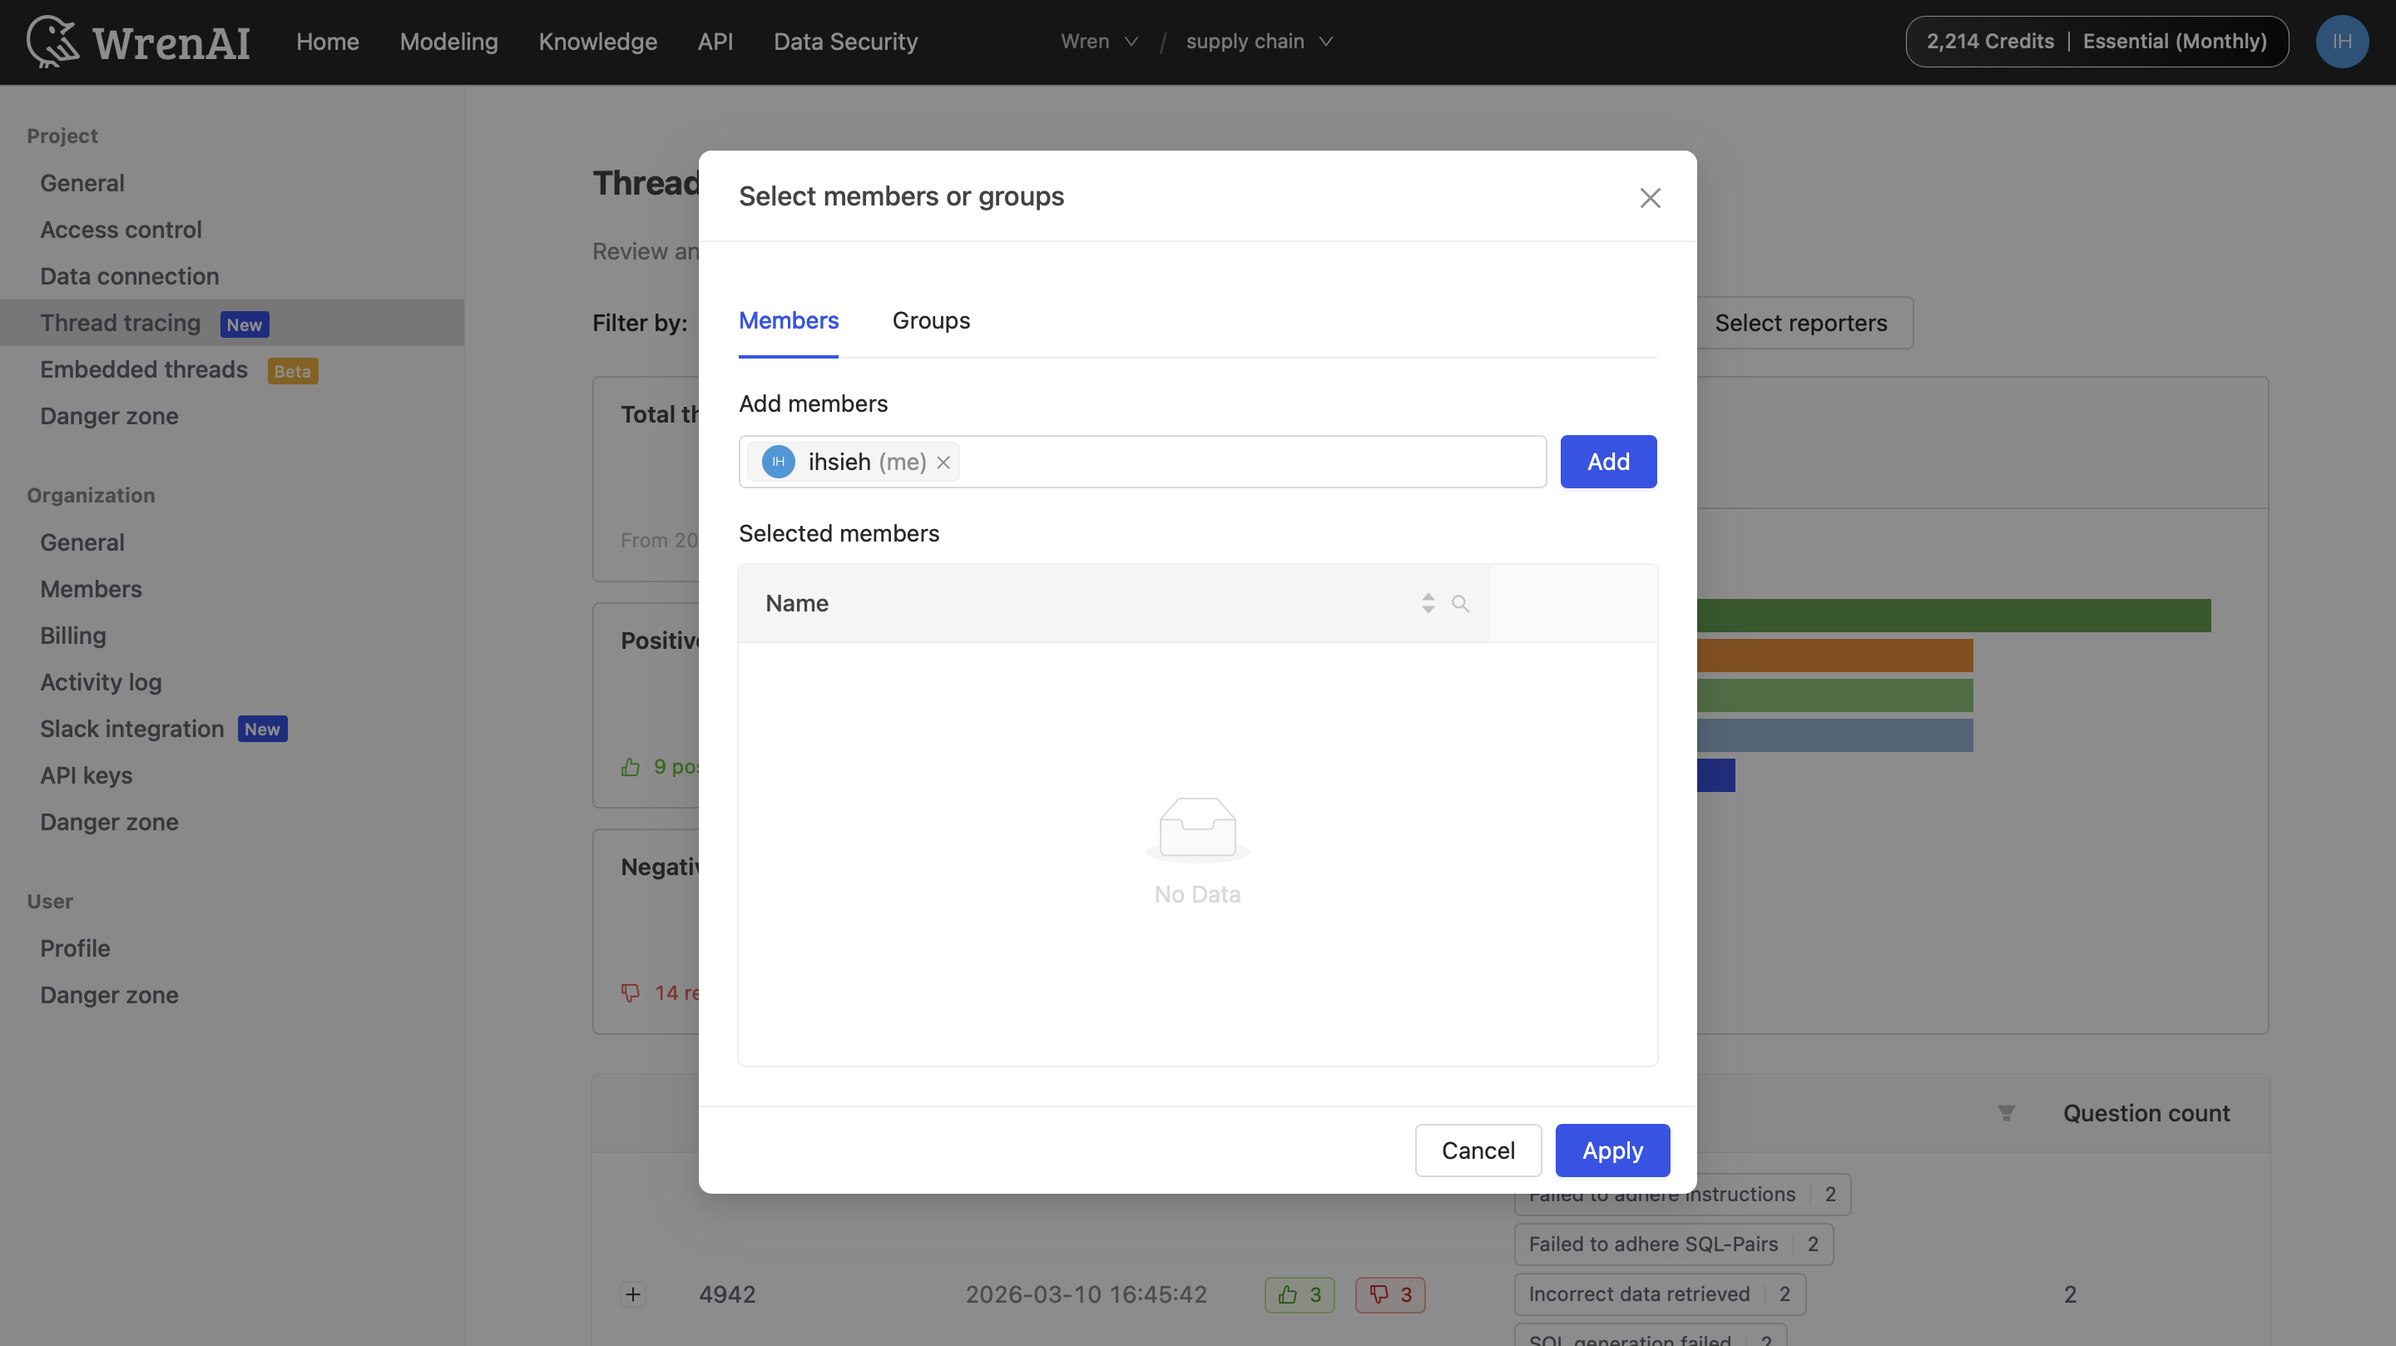Screen dimensions: 2396x1346
Task: Click the Add button next to member input
Action: pos(1607,462)
